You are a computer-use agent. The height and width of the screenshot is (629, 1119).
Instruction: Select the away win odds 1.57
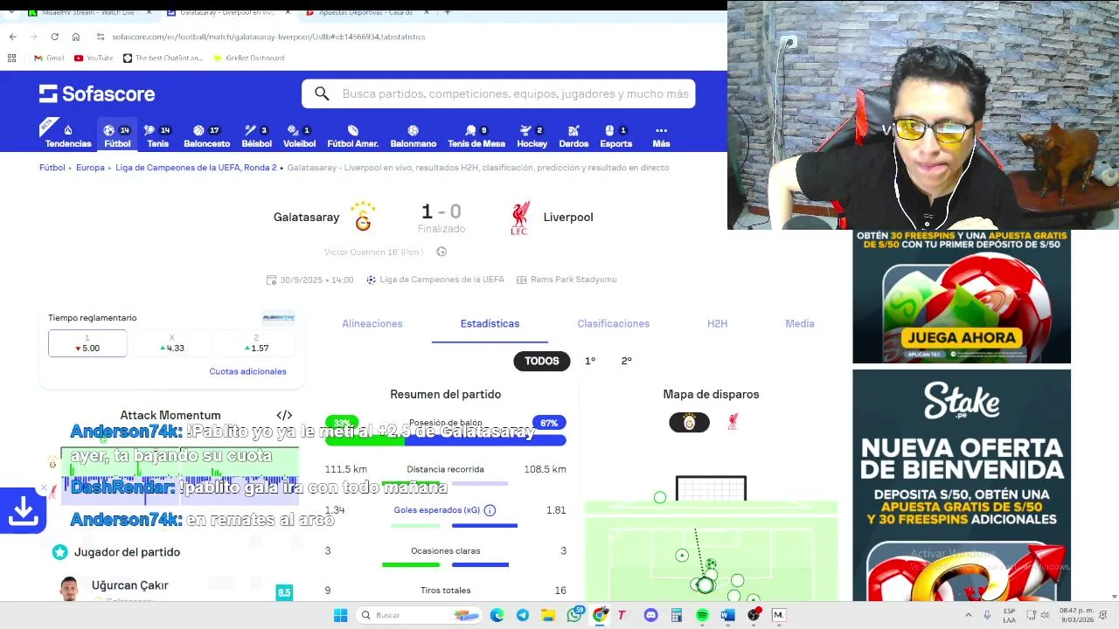257,343
